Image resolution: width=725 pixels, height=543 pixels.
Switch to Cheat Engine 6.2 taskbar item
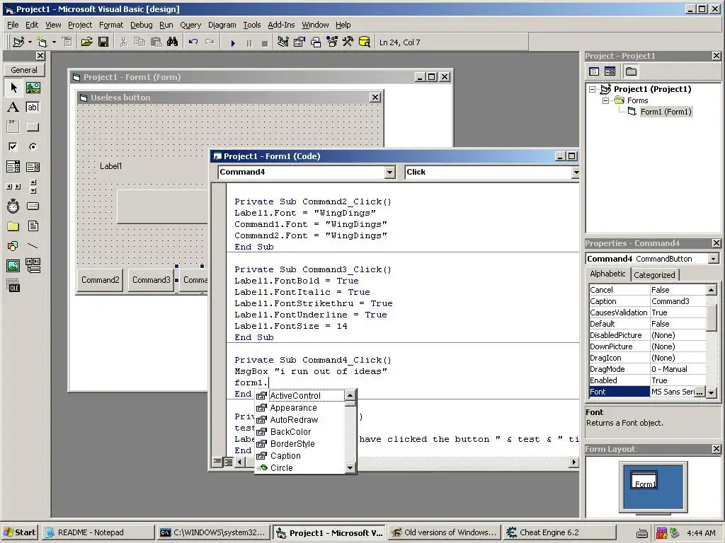click(559, 532)
